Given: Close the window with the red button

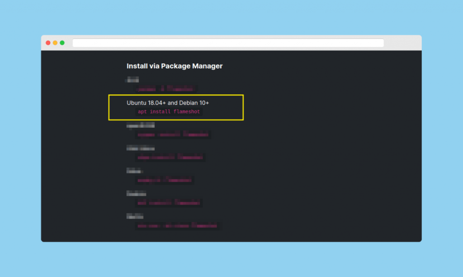Looking at the screenshot, I should click(x=48, y=43).
